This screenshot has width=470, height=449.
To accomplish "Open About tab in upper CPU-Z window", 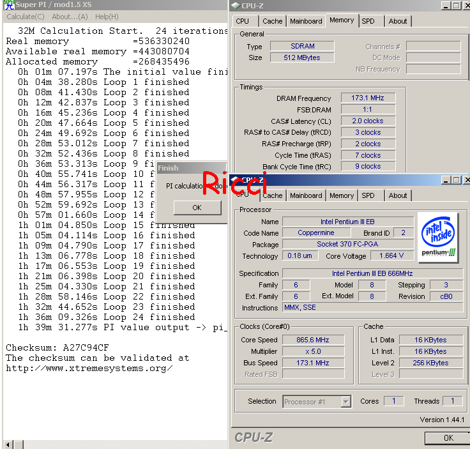I will pyautogui.click(x=398, y=21).
